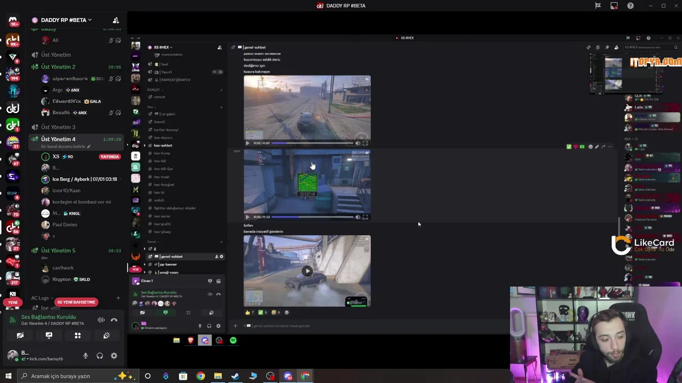Open the Steam icon on the Windows taskbar
The width and height of the screenshot is (682, 383).
tap(235, 376)
